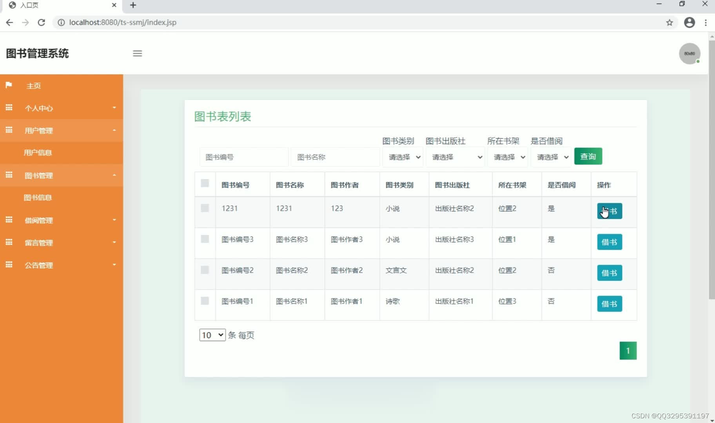Check the row for 图书编号1
The width and height of the screenshot is (715, 423).
[x=205, y=301]
